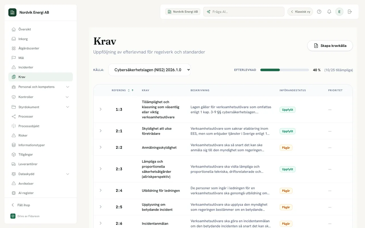
Task: Click the Nordvik Energi AB header chip
Action: 183,12
